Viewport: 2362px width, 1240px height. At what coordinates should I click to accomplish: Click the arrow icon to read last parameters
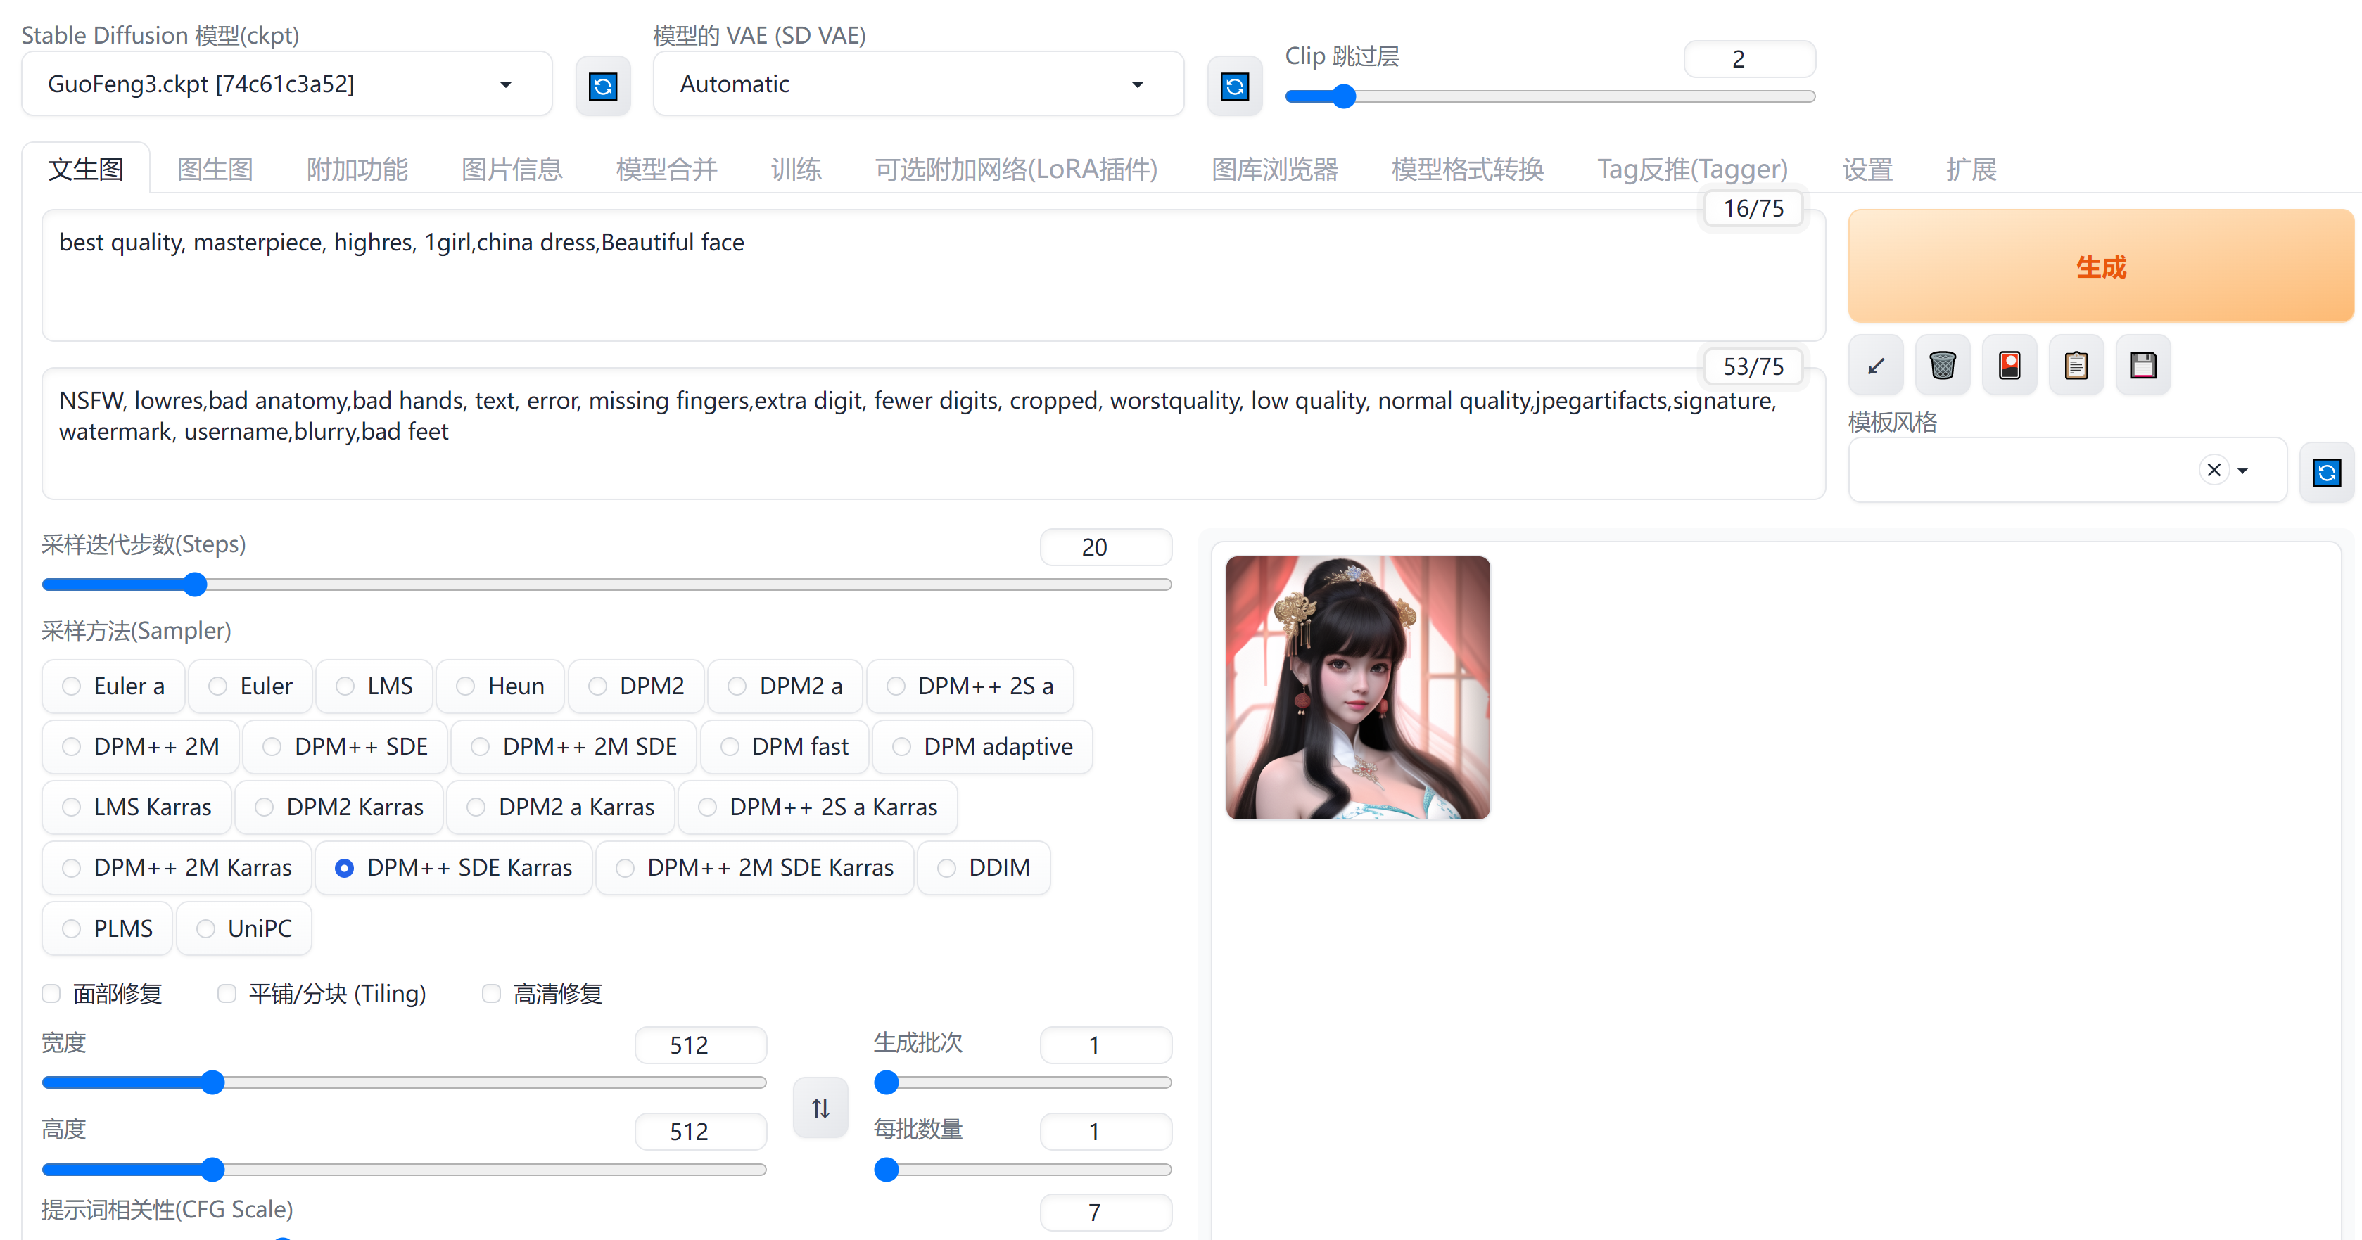point(1875,366)
